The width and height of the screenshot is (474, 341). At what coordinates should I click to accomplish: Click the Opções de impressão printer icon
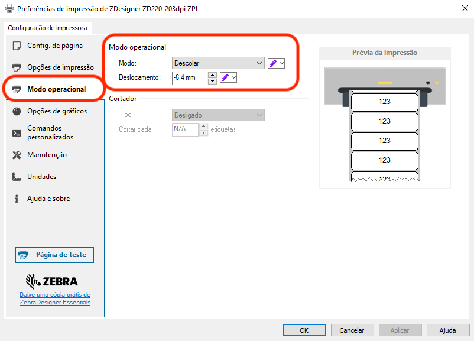point(17,67)
